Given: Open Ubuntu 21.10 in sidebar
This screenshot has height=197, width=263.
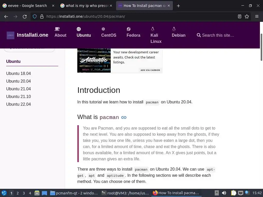Looking at the screenshot, I should pyautogui.click(x=18, y=97).
